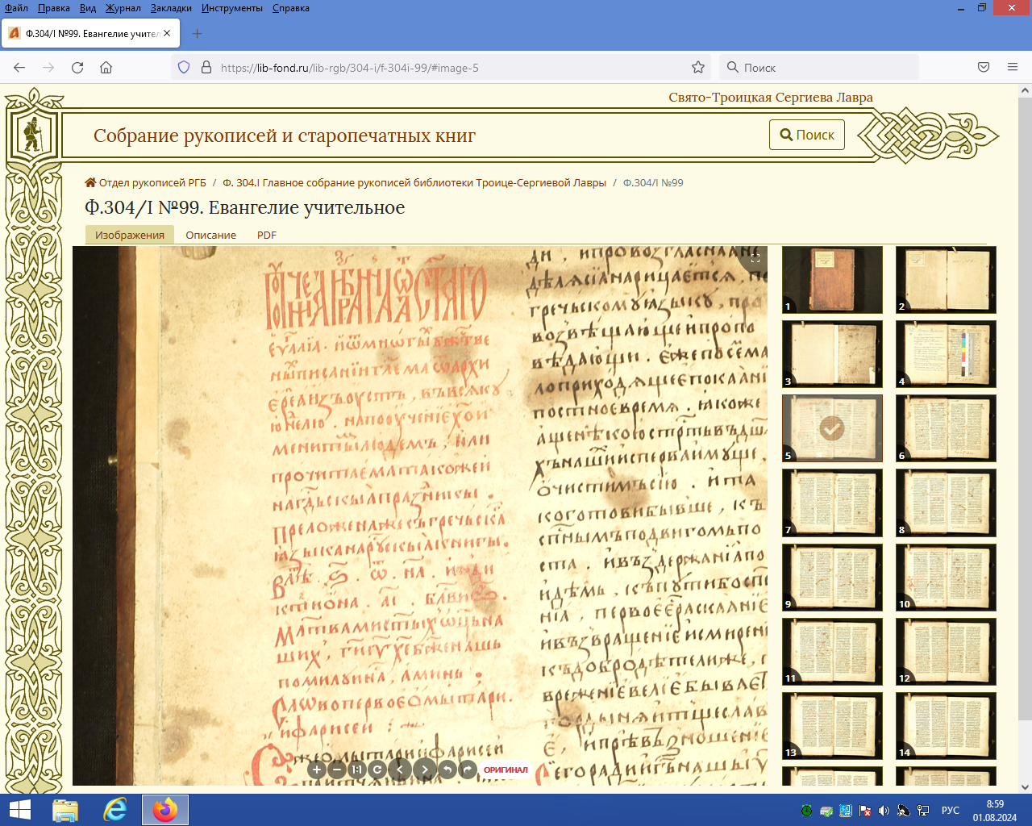Go to browser home page
Screen dimensions: 1032x826
coord(106,68)
